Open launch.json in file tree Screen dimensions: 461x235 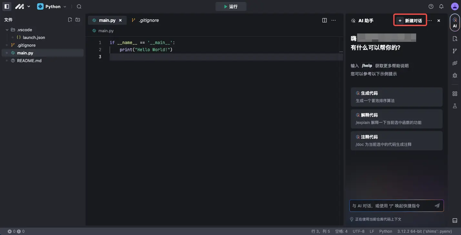pyautogui.click(x=42, y=37)
